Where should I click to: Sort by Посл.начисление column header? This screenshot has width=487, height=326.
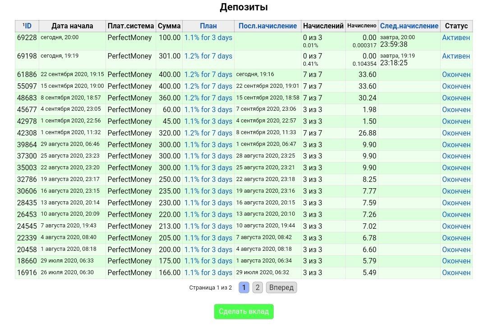coord(267,26)
